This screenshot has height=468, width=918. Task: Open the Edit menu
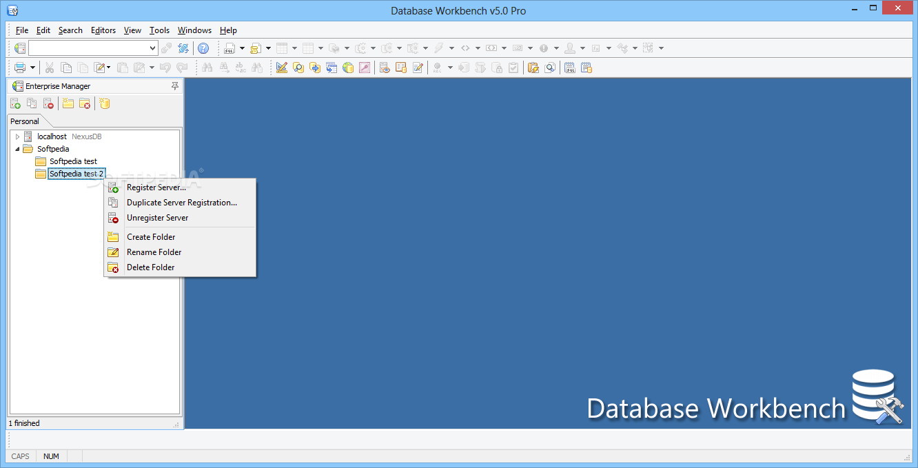(43, 30)
